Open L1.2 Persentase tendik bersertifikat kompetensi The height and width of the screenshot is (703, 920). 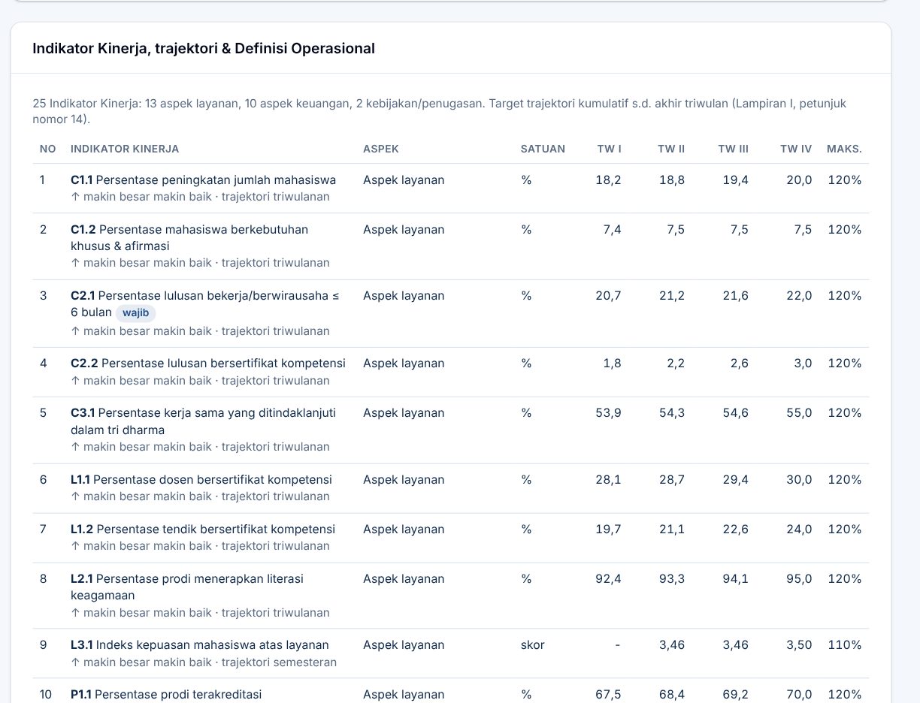(203, 529)
